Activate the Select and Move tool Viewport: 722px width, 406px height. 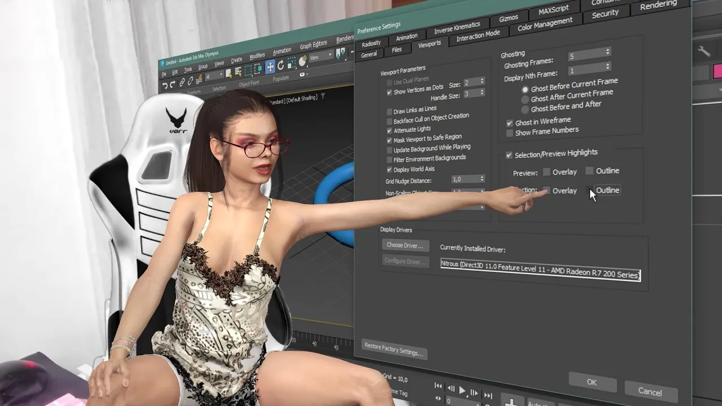coord(270,67)
